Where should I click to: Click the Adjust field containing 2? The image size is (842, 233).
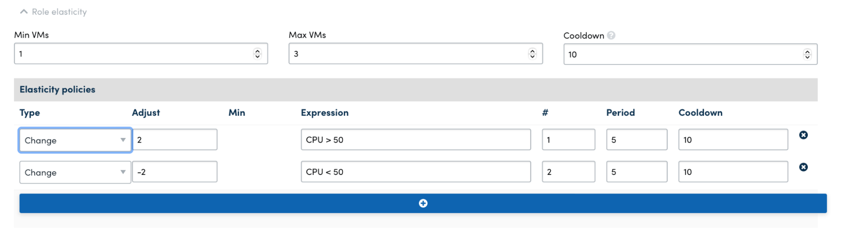point(175,140)
